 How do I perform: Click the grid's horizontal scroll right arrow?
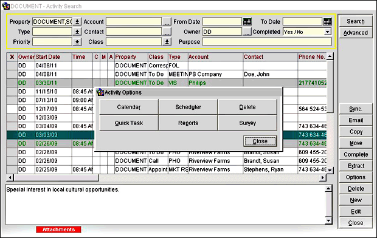[322, 178]
